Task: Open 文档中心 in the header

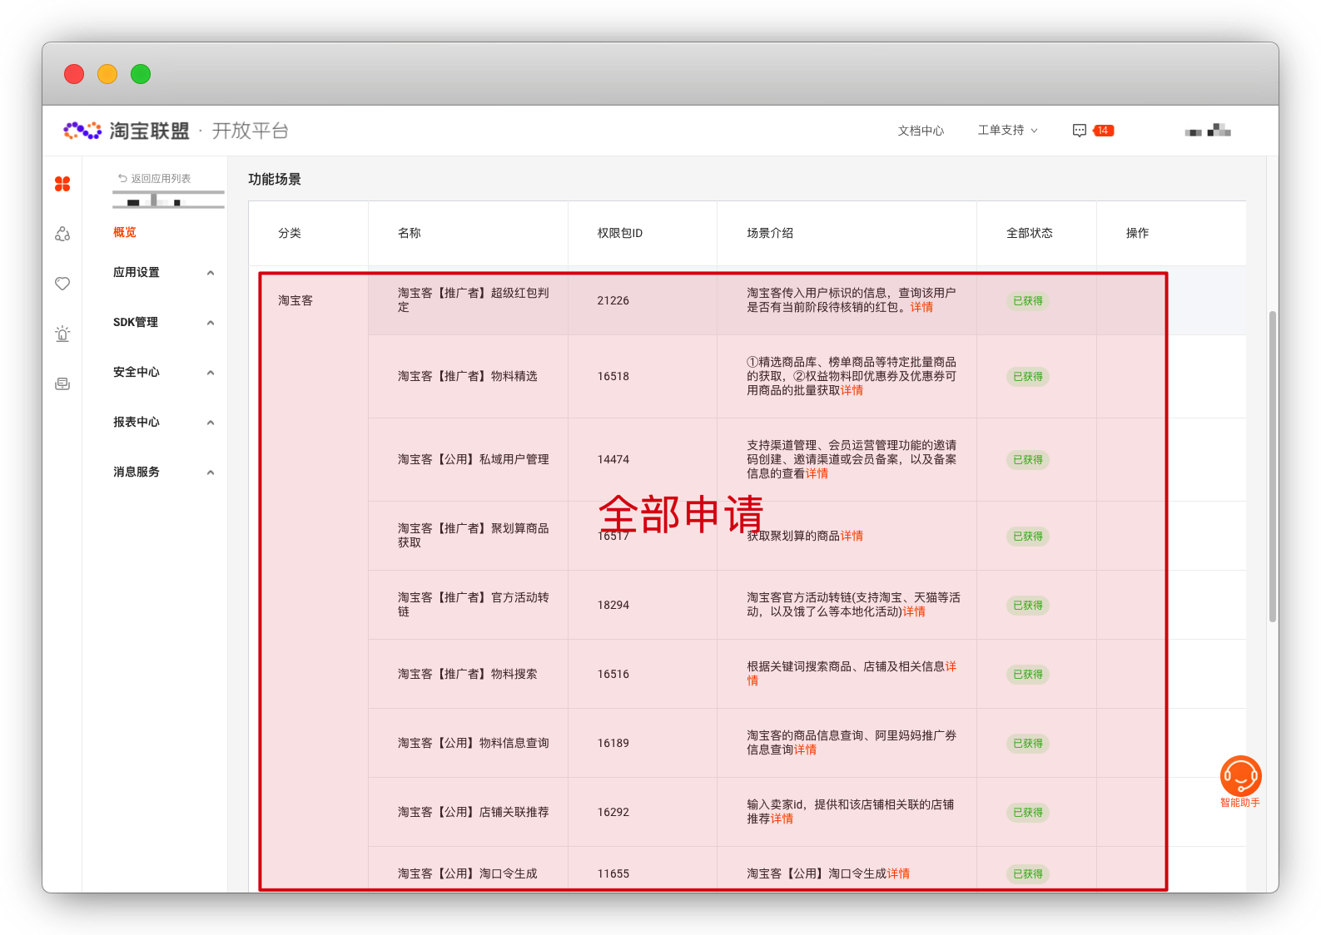Action: (x=921, y=131)
